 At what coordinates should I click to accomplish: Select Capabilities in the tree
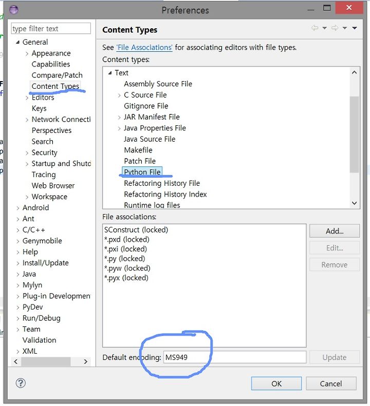[51, 64]
